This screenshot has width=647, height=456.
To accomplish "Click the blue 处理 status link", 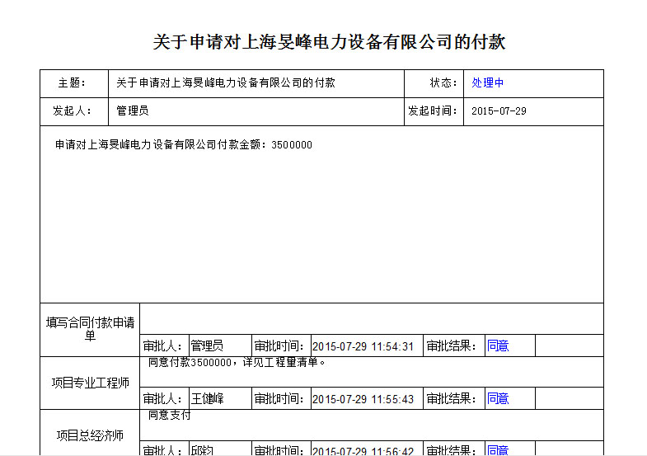I will point(482,83).
